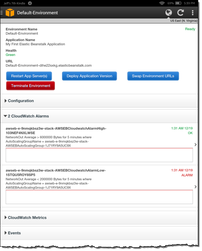Tap the battery indicator in status bar
Screen dimensions: 202x251
tap(178, 3)
